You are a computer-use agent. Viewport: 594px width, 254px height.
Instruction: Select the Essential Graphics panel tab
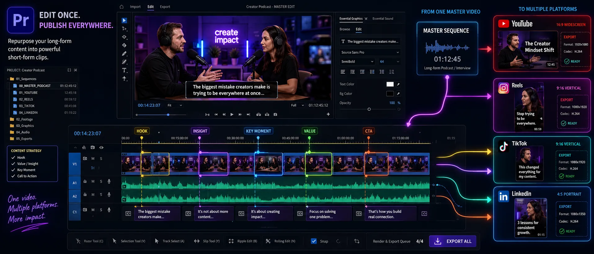coord(351,19)
